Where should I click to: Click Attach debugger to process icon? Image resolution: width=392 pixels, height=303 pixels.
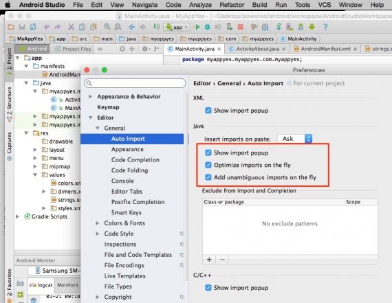click(229, 27)
